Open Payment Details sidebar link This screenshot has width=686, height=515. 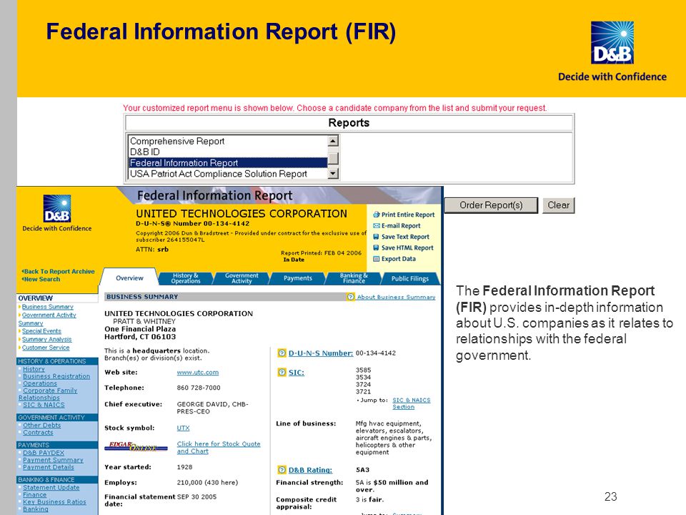tap(49, 467)
